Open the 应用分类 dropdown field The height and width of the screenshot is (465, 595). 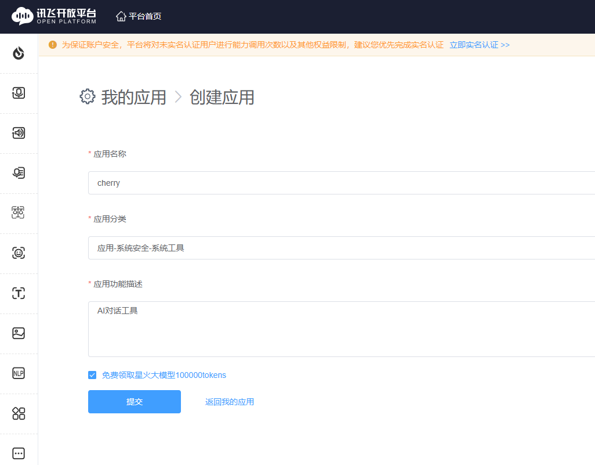tap(341, 248)
